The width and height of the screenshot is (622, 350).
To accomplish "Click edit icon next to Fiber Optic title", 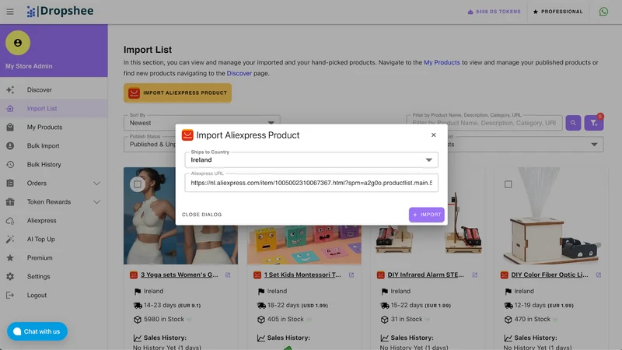I will (x=598, y=275).
